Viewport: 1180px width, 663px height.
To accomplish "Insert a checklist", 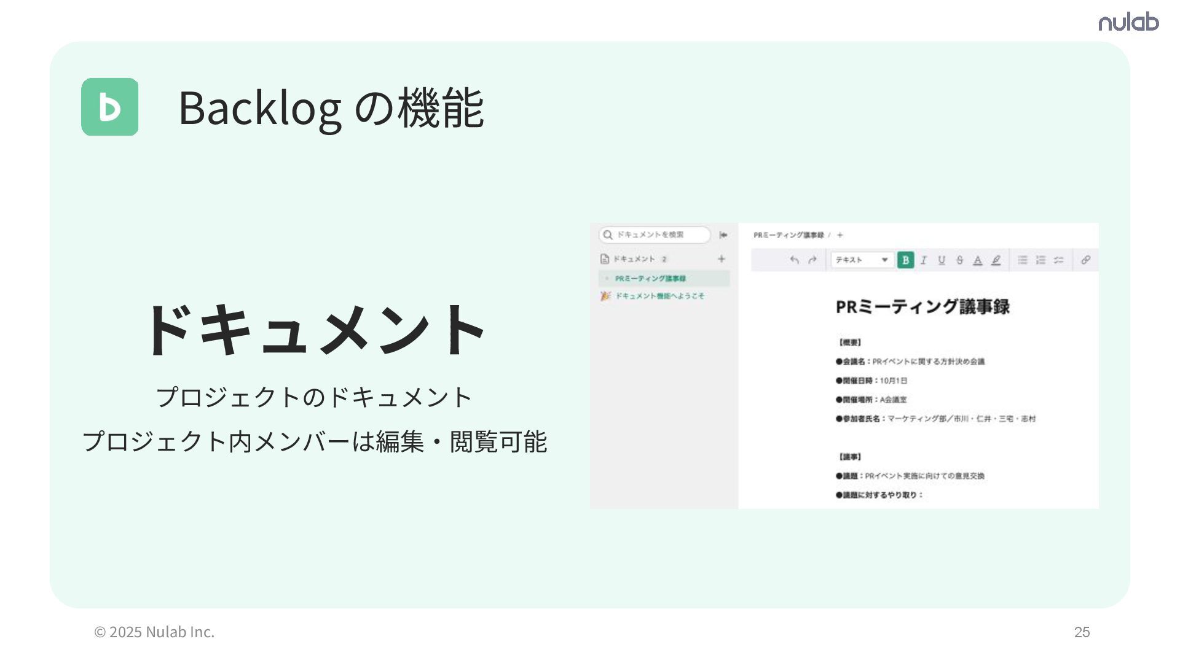I will [1058, 260].
